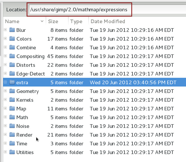Click the Distorts folder icon
The width and height of the screenshot is (186, 162).
point(12,65)
